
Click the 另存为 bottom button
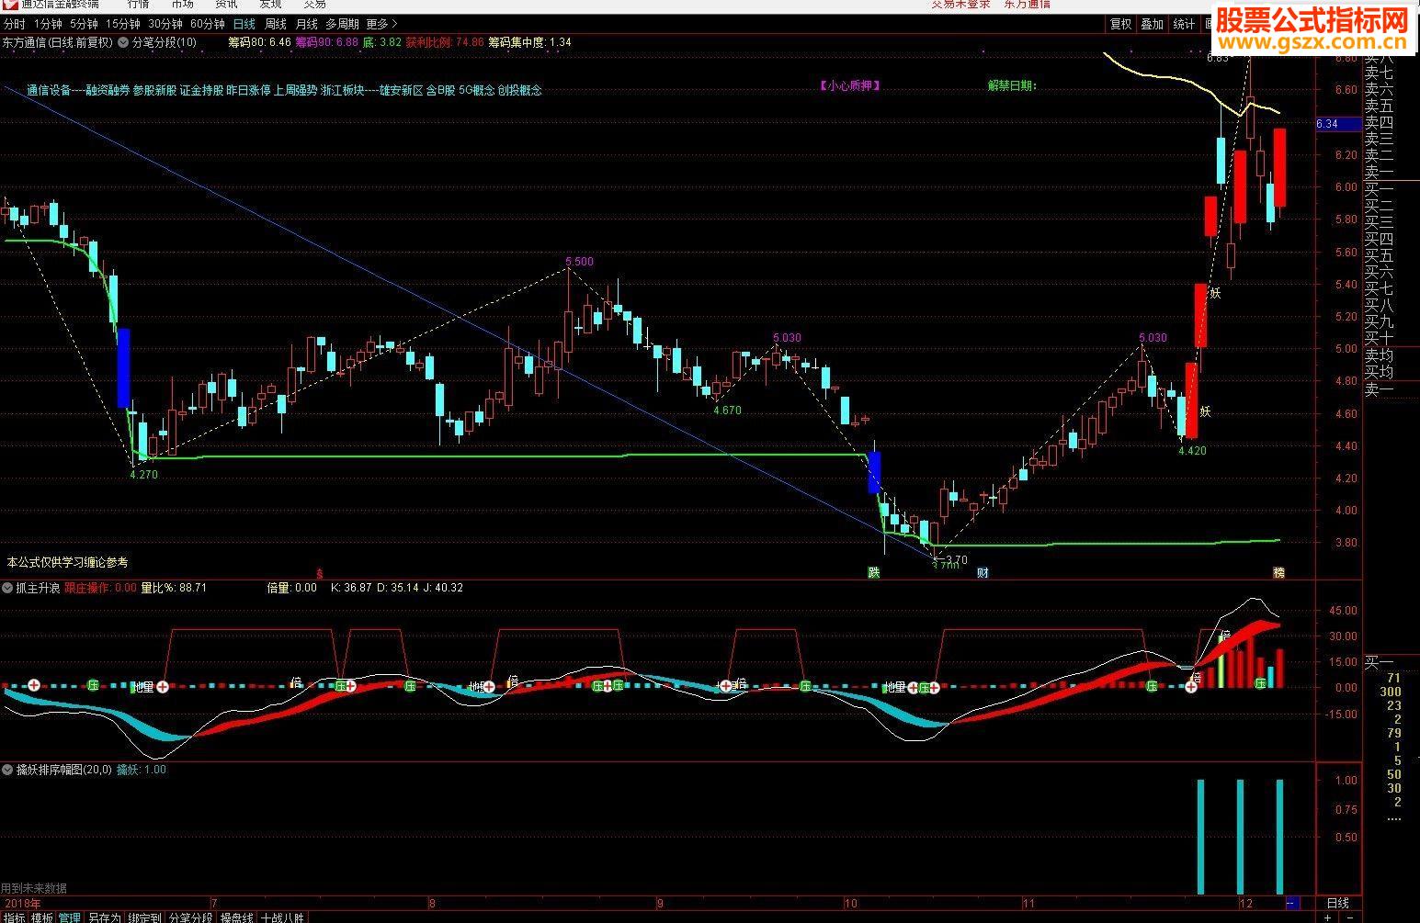pos(104,917)
